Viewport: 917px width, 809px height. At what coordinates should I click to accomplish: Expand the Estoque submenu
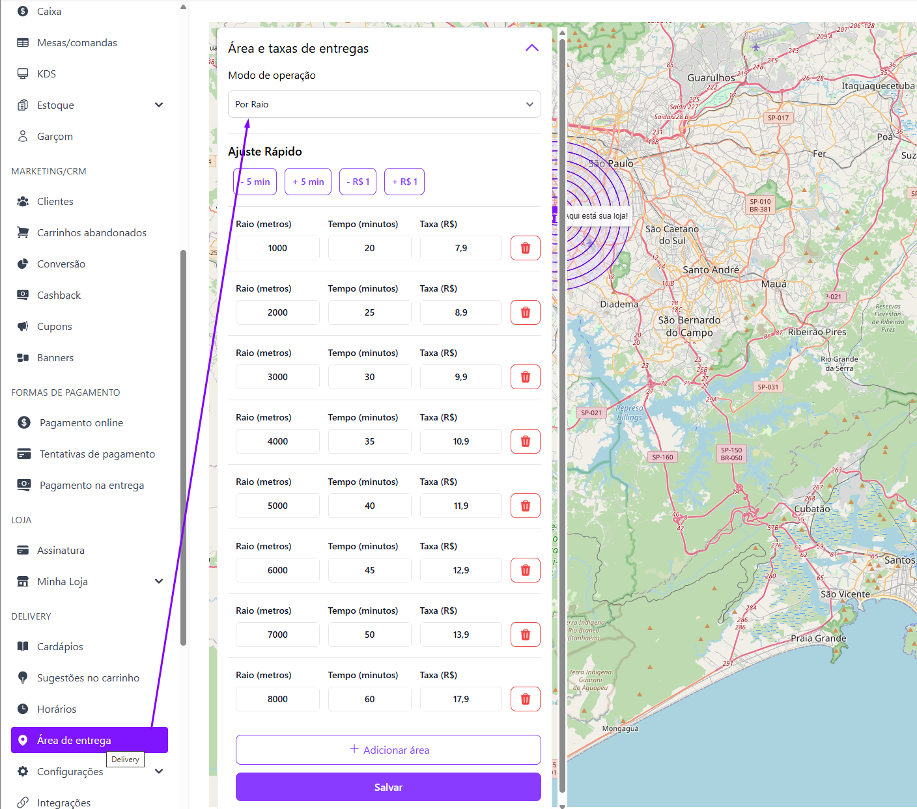159,105
